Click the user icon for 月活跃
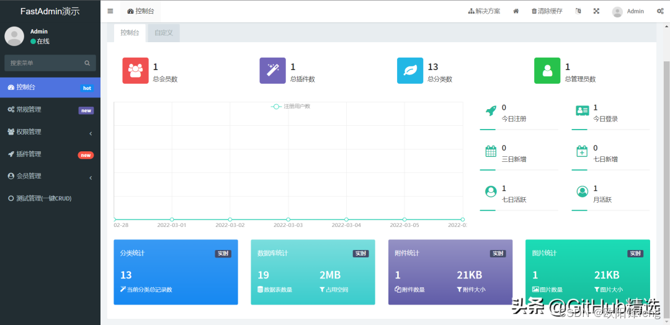This screenshot has width=670, height=325. coord(583,191)
